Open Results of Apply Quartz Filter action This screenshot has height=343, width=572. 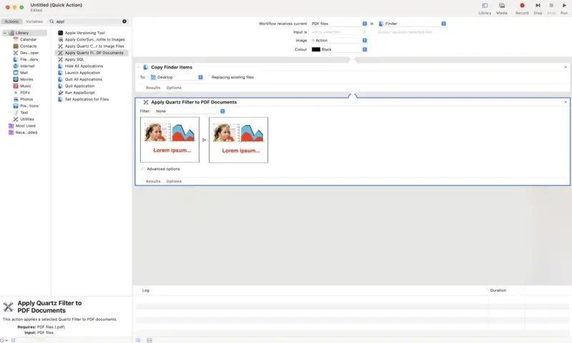[x=153, y=181]
